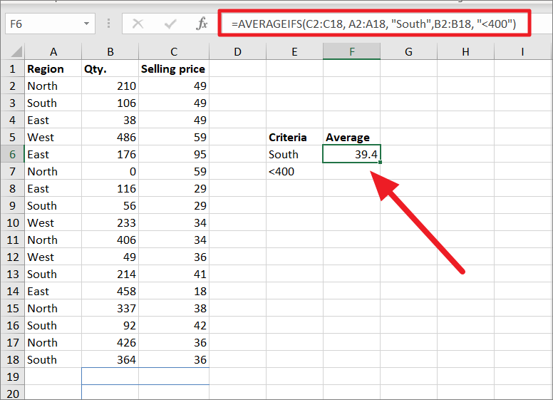553x400 pixels.
Task: Click the formula bar resize dots handle
Action: pyautogui.click(x=108, y=24)
